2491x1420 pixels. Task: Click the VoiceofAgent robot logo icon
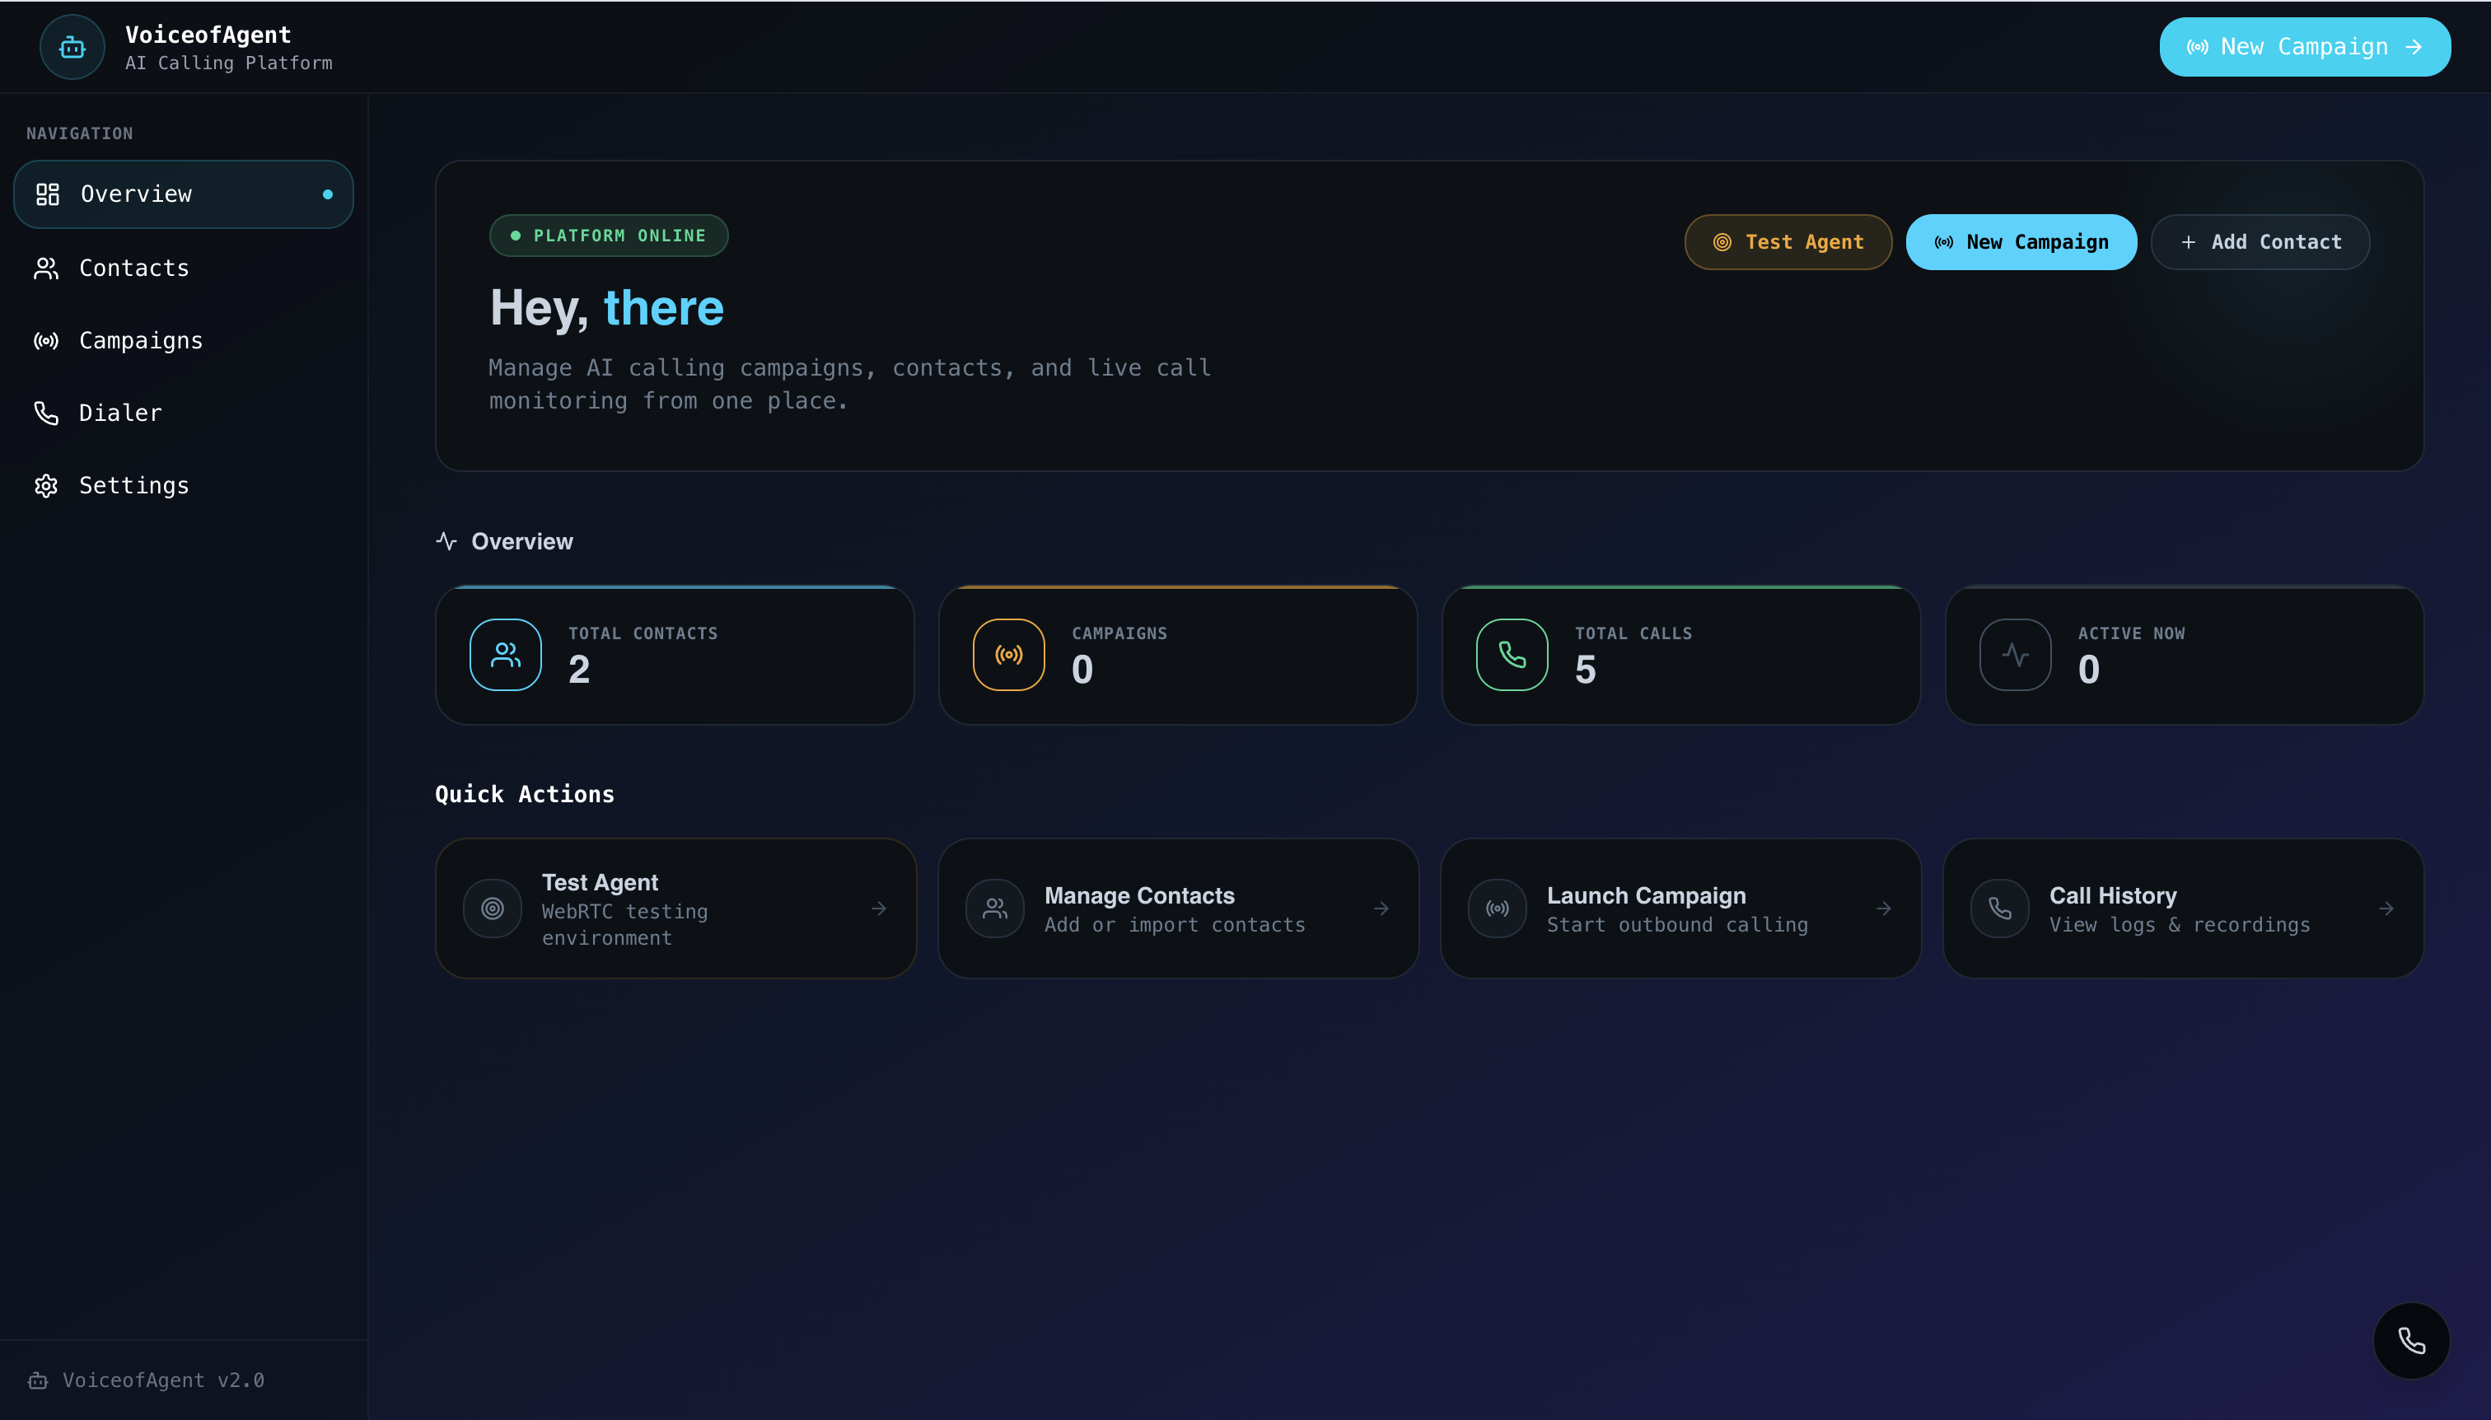pyautogui.click(x=72, y=47)
